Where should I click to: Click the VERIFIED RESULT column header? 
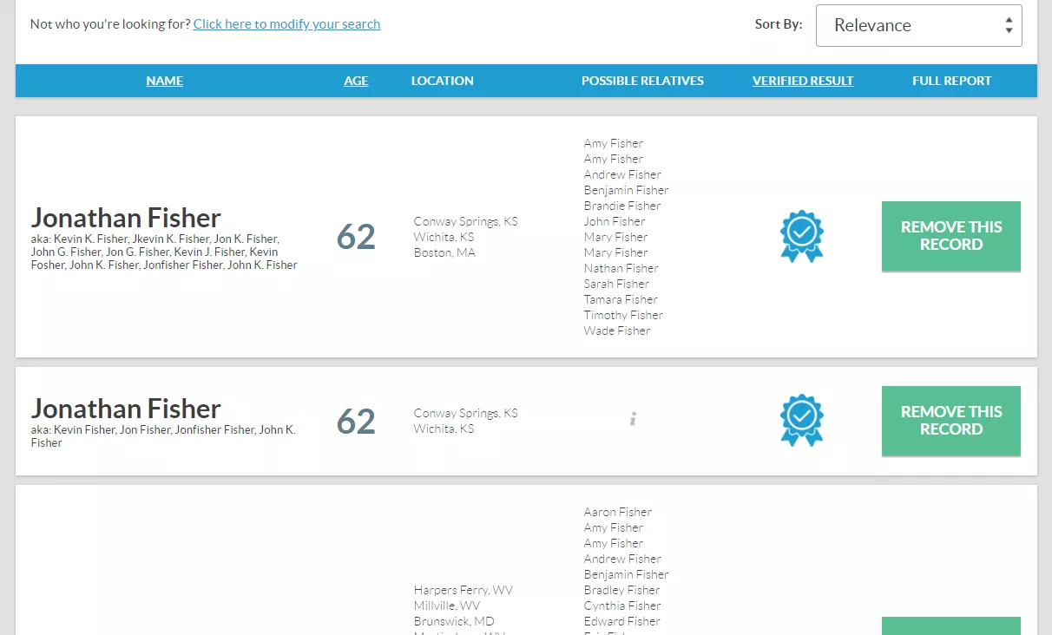803,81
